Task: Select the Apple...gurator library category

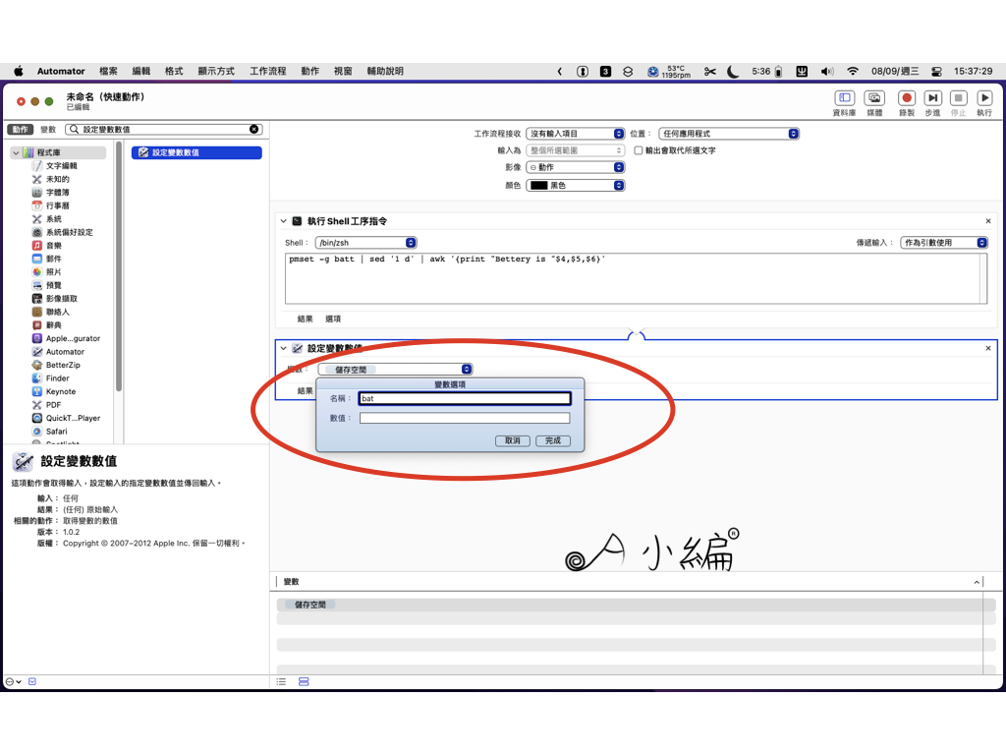Action: click(73, 338)
